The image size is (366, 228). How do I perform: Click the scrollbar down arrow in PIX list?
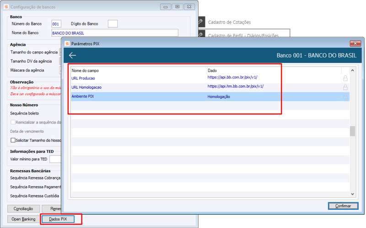pyautogui.click(x=352, y=194)
